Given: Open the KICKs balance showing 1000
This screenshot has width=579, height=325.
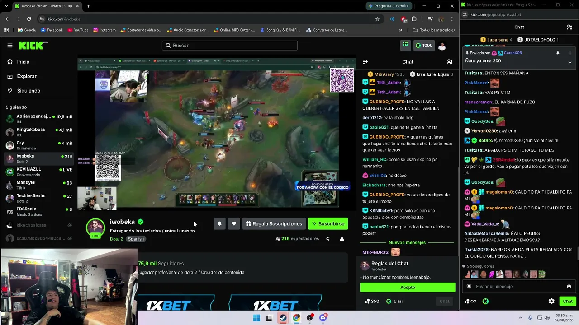Looking at the screenshot, I should [424, 45].
